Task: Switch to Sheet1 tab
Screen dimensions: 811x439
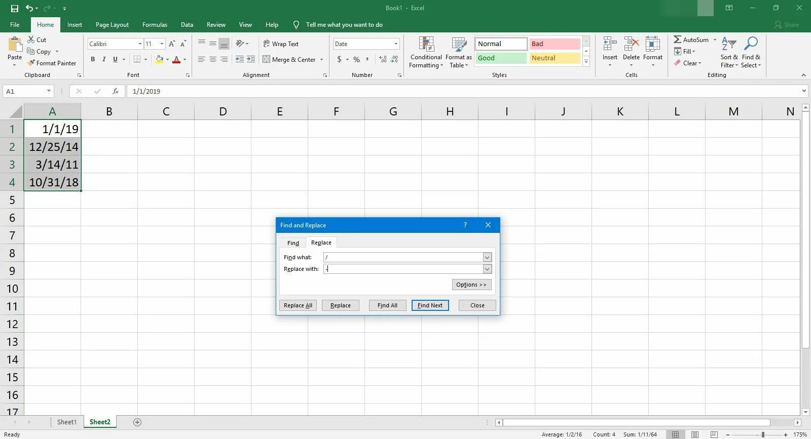Action: click(x=66, y=422)
